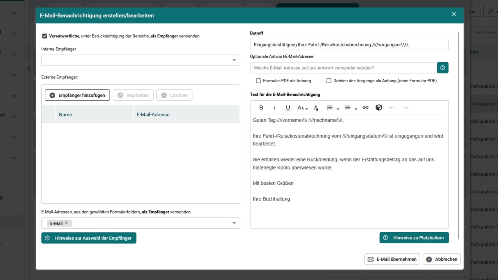Cancel the dialog with Abbrechen
This screenshot has height=280, width=498.
[x=442, y=259]
